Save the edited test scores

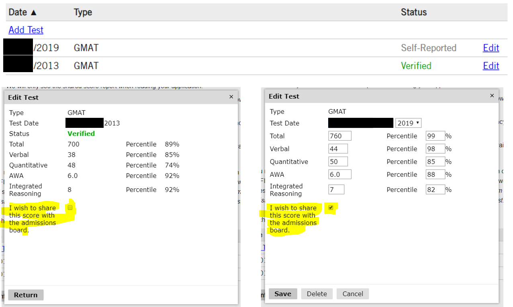tap(282, 294)
